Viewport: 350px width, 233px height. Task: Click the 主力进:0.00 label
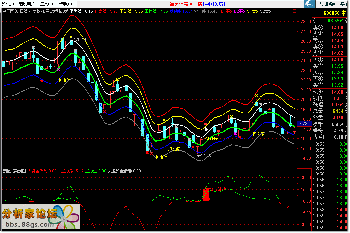pos(96,171)
